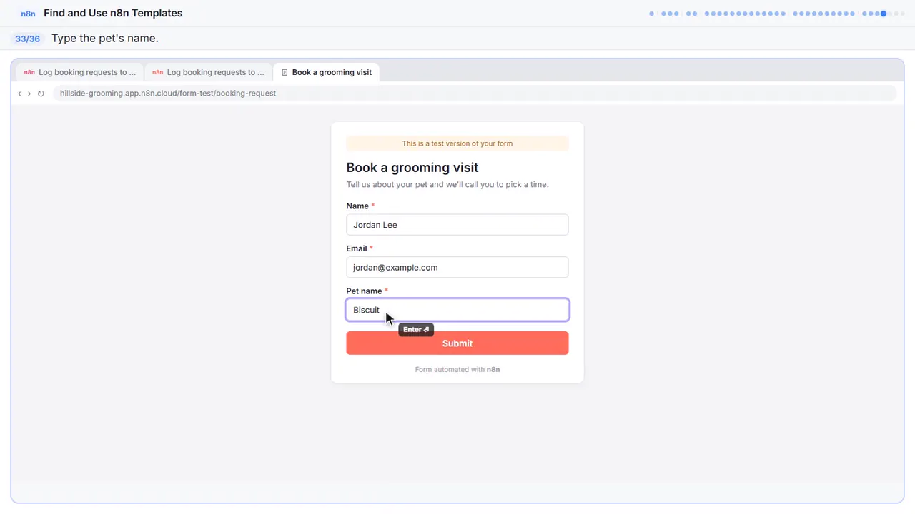Click the 'Tell us about your pet' description
Screen dimensions: 915x514
pyautogui.click(x=447, y=185)
